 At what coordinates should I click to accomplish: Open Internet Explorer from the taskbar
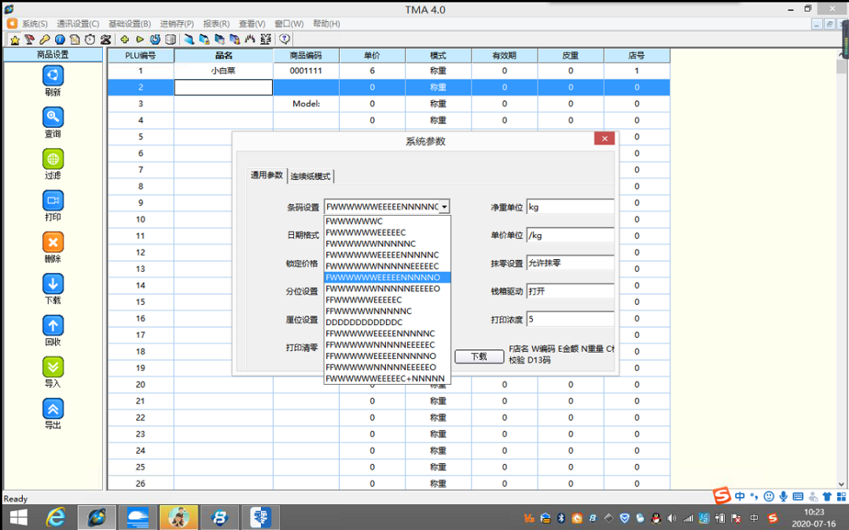pos(56,517)
